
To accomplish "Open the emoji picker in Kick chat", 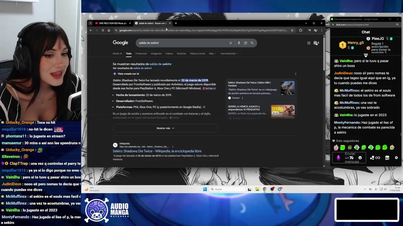I will [360, 158].
